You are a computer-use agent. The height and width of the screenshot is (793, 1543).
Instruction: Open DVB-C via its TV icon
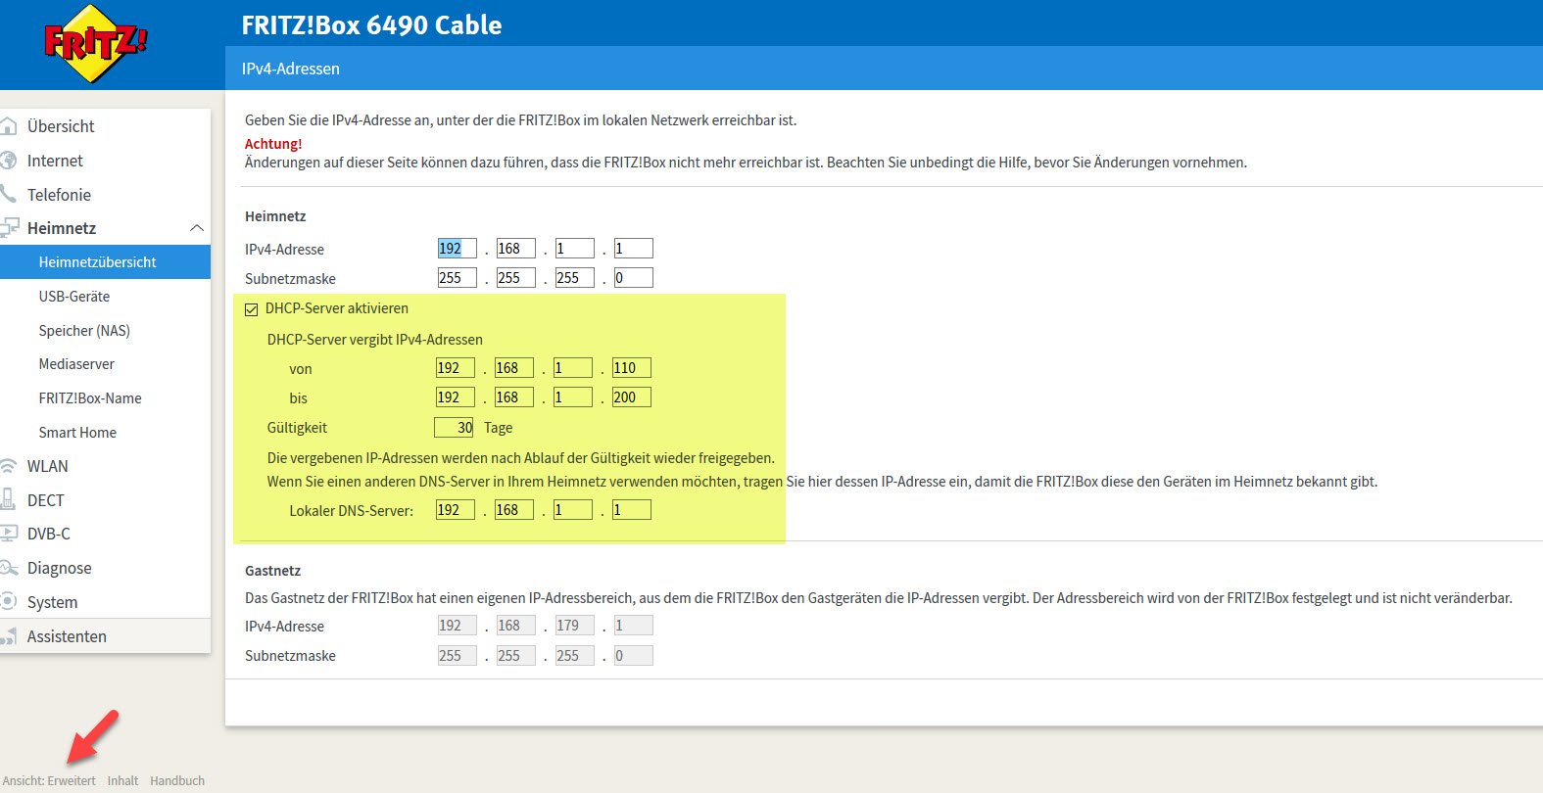coord(9,534)
